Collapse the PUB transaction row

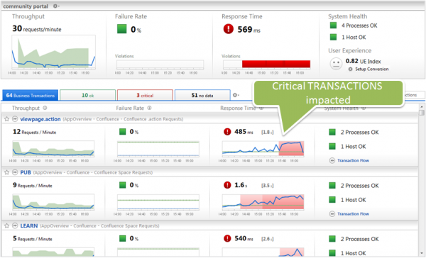[15, 172]
